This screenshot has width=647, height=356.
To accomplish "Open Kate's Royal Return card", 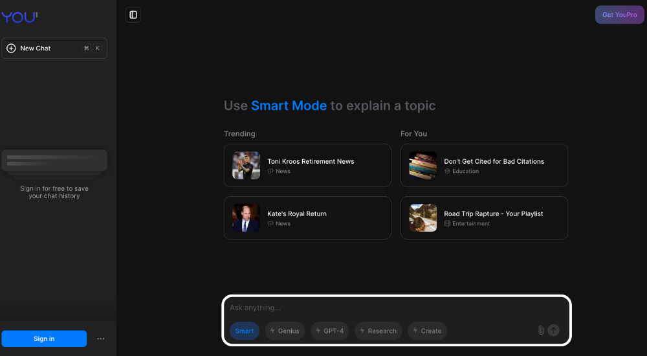I will pyautogui.click(x=307, y=217).
